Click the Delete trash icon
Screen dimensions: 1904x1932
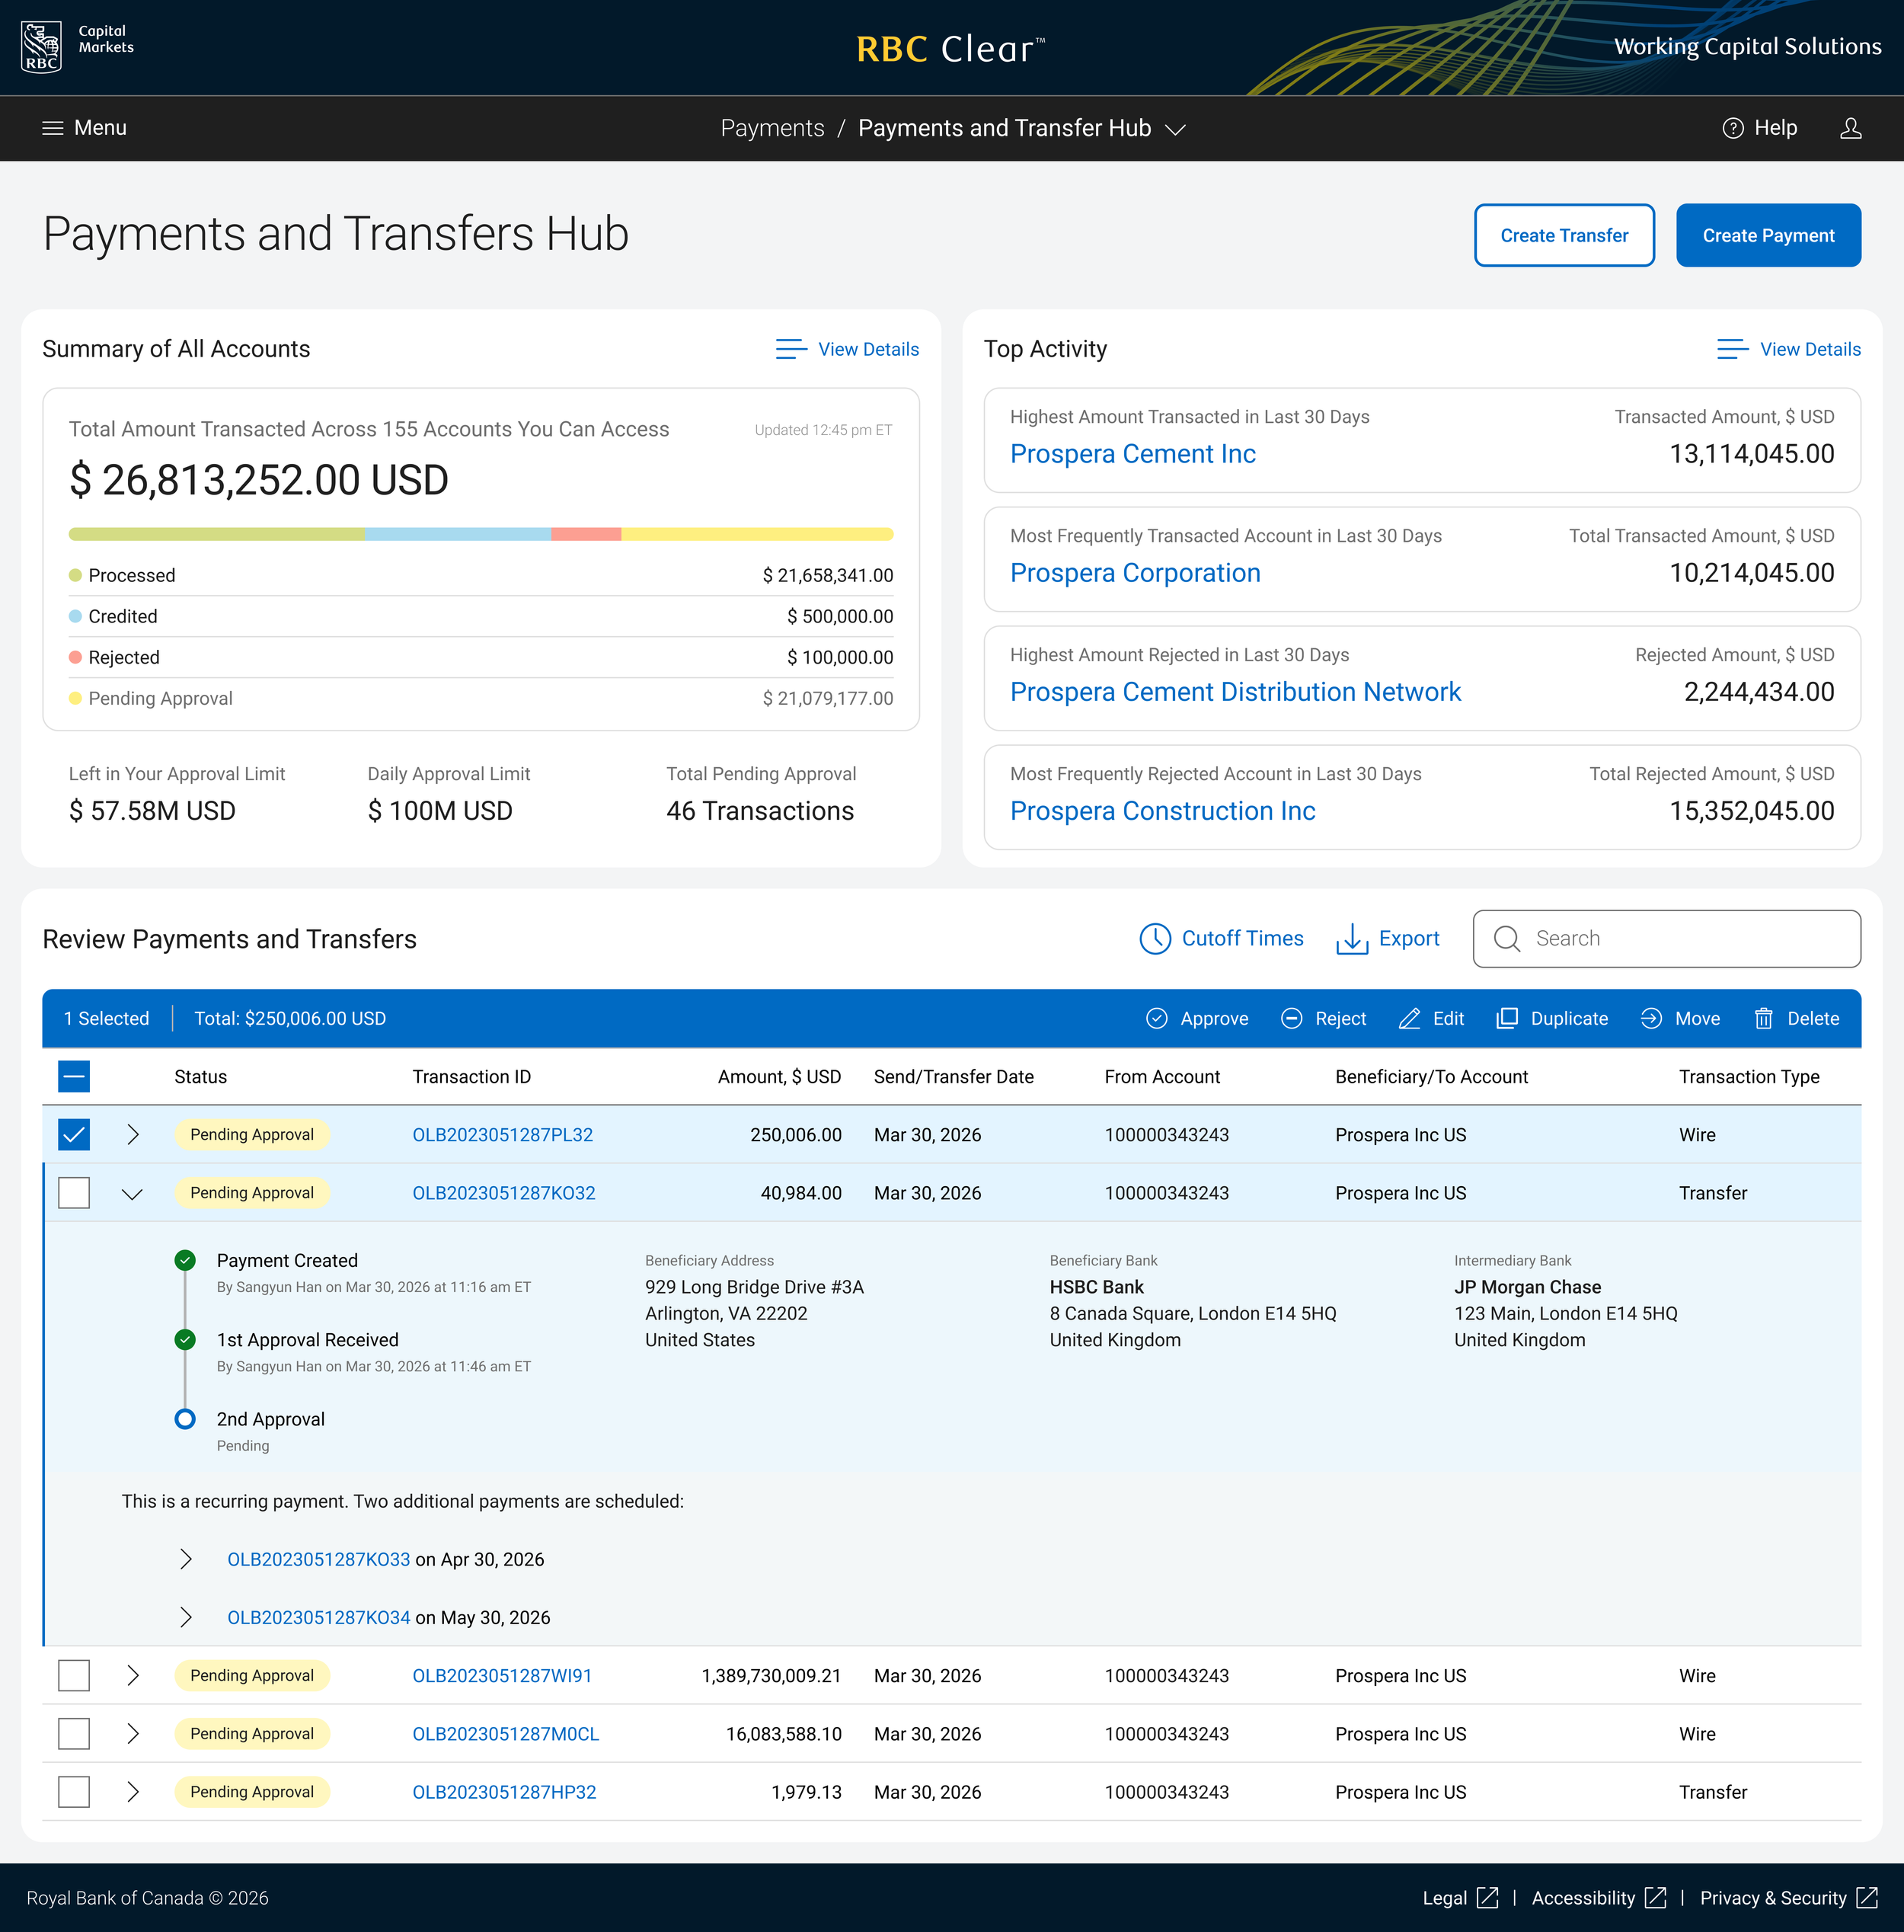coord(1763,1018)
